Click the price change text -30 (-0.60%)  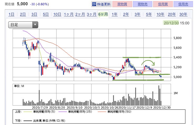[40, 4]
